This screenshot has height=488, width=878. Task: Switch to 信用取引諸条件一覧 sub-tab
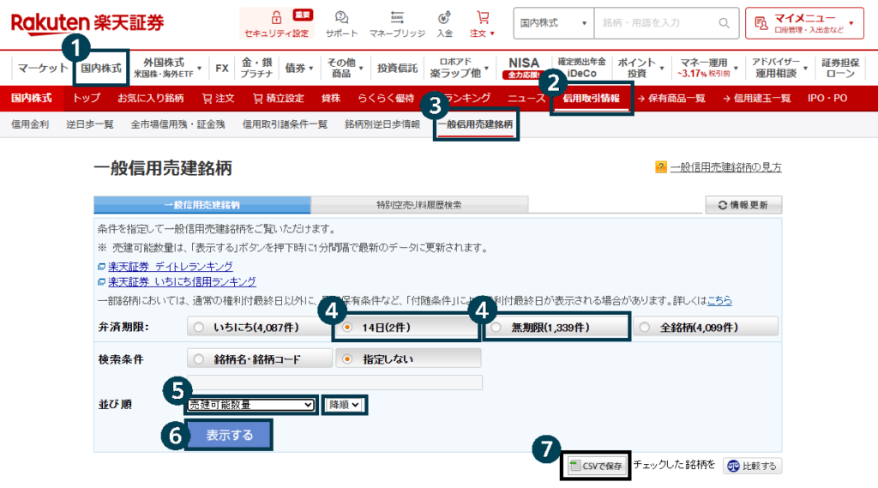click(x=285, y=124)
